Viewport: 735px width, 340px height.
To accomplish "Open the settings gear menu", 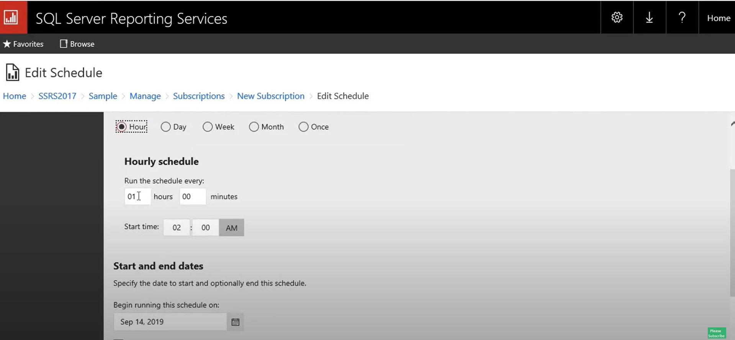I will click(617, 18).
